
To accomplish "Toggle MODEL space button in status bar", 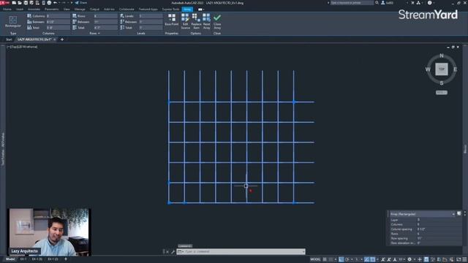I will 315,259.
